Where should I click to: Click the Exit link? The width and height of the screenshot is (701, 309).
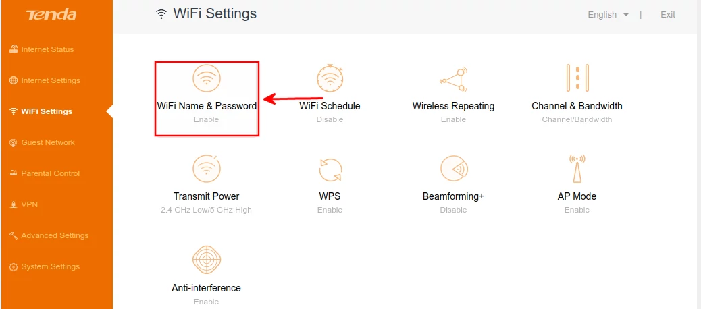(667, 15)
